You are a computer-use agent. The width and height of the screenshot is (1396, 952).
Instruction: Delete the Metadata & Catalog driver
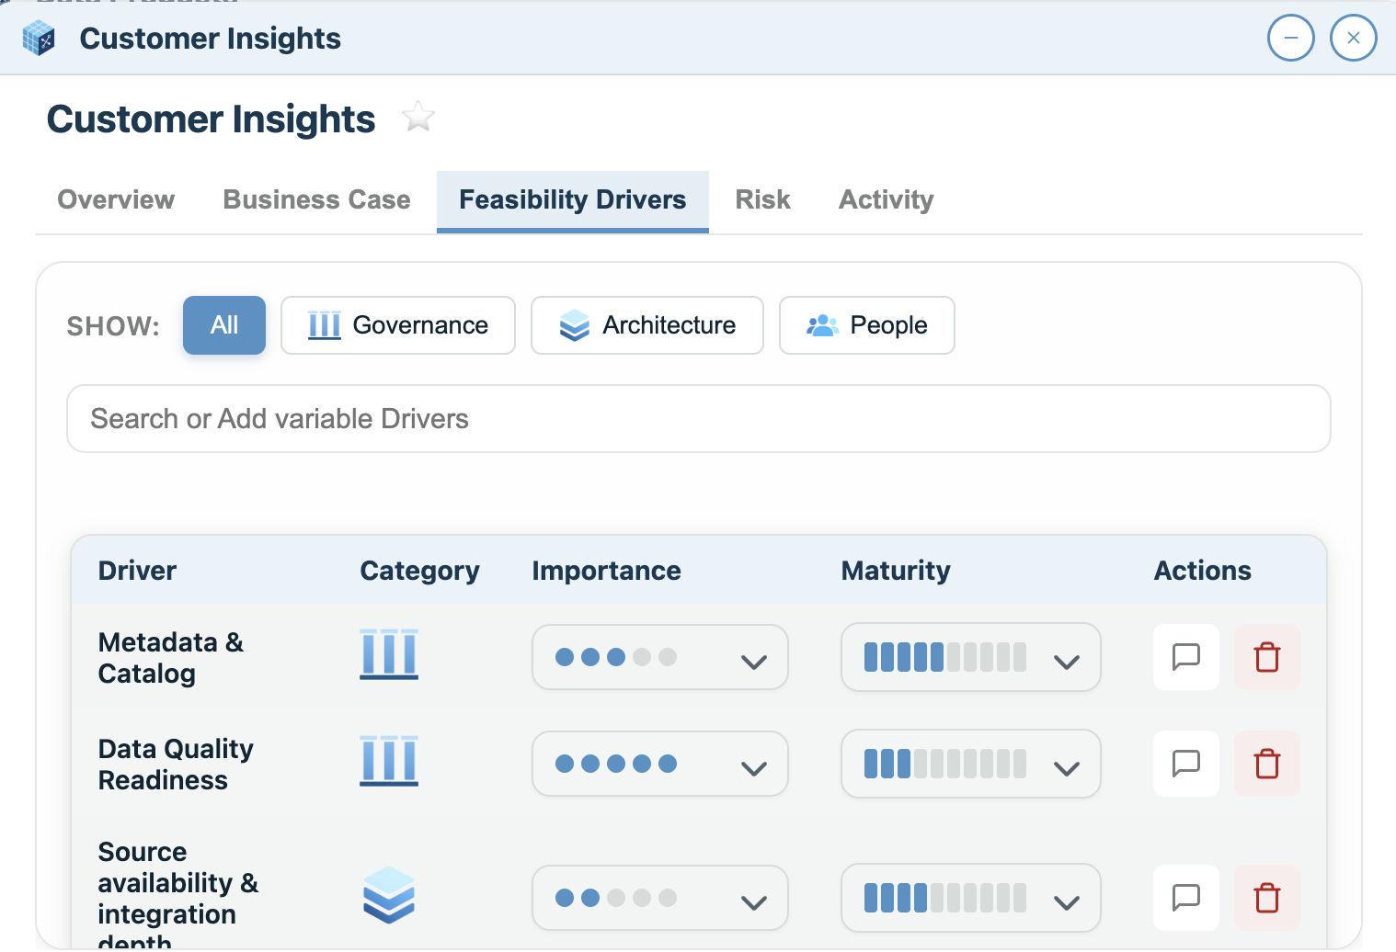pos(1266,657)
